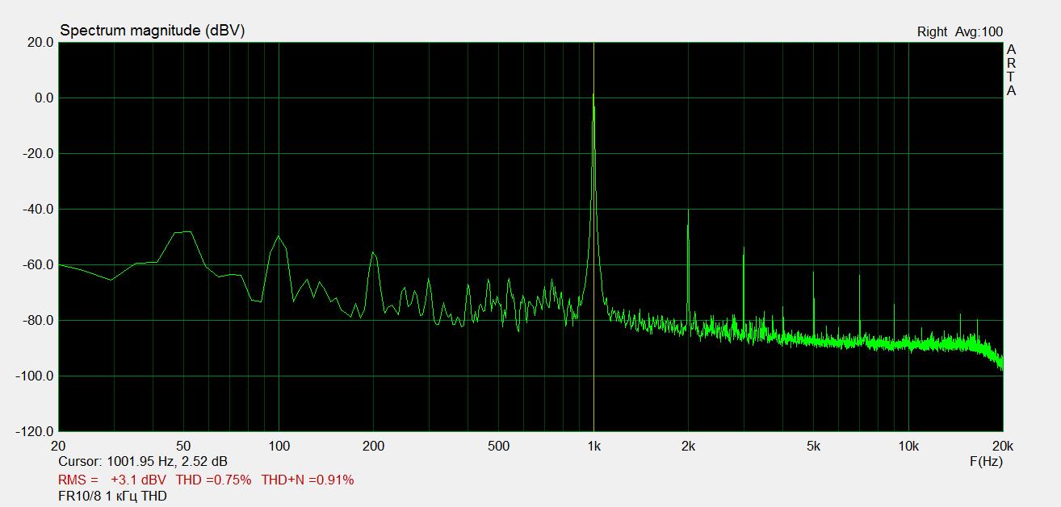
Task: Click the 'Spectrum magnitude (dBV)' title
Action: [x=152, y=31]
